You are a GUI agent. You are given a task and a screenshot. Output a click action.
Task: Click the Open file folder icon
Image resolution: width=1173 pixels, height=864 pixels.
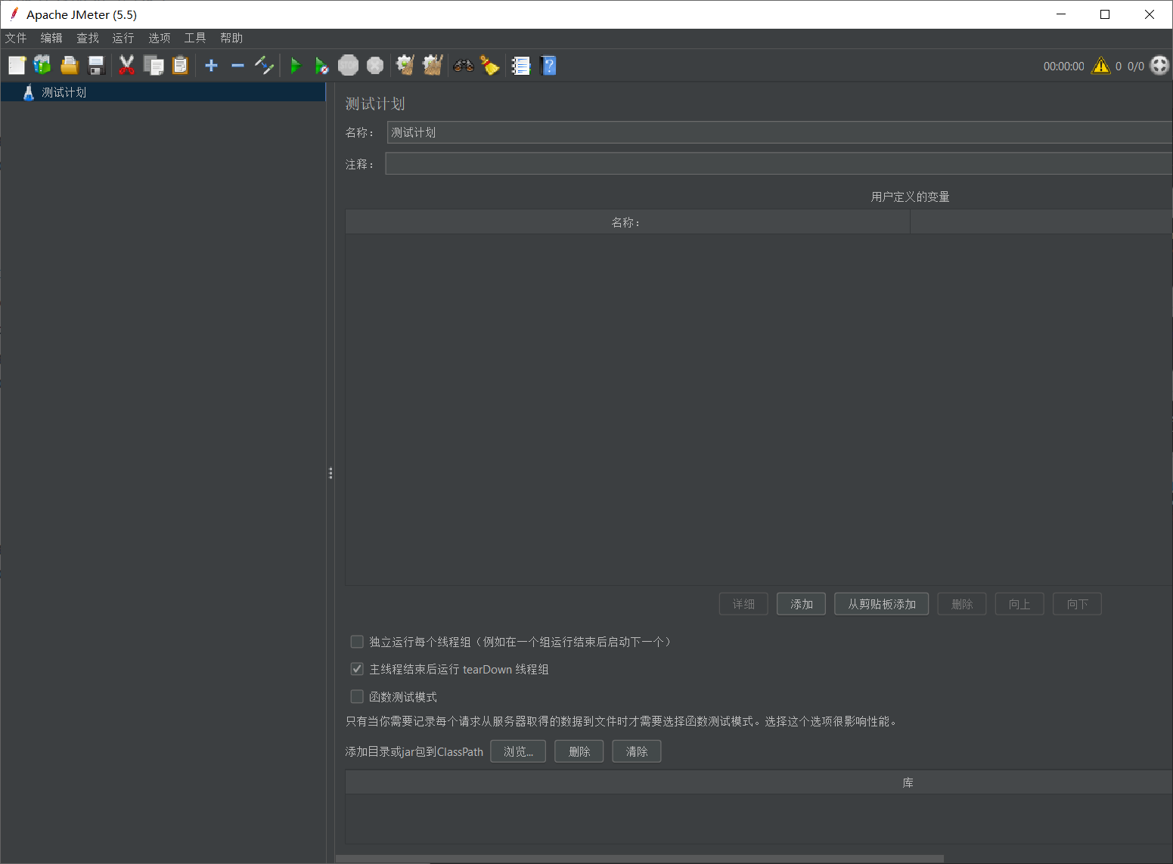pos(70,66)
